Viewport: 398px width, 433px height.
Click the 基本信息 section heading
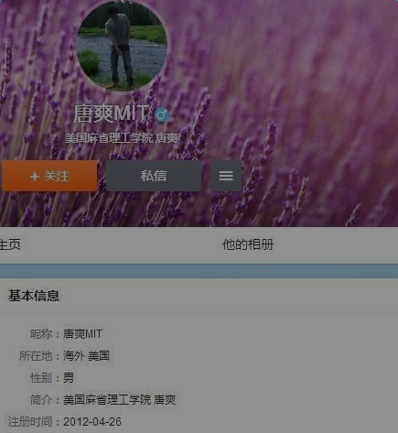coord(34,296)
